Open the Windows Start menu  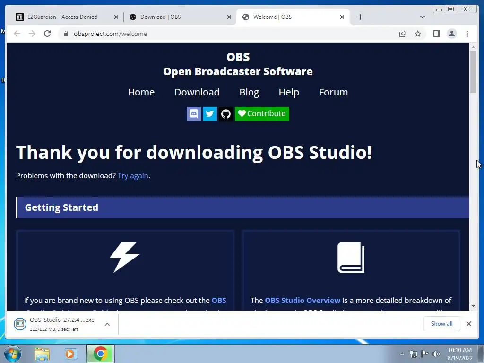(x=13, y=354)
